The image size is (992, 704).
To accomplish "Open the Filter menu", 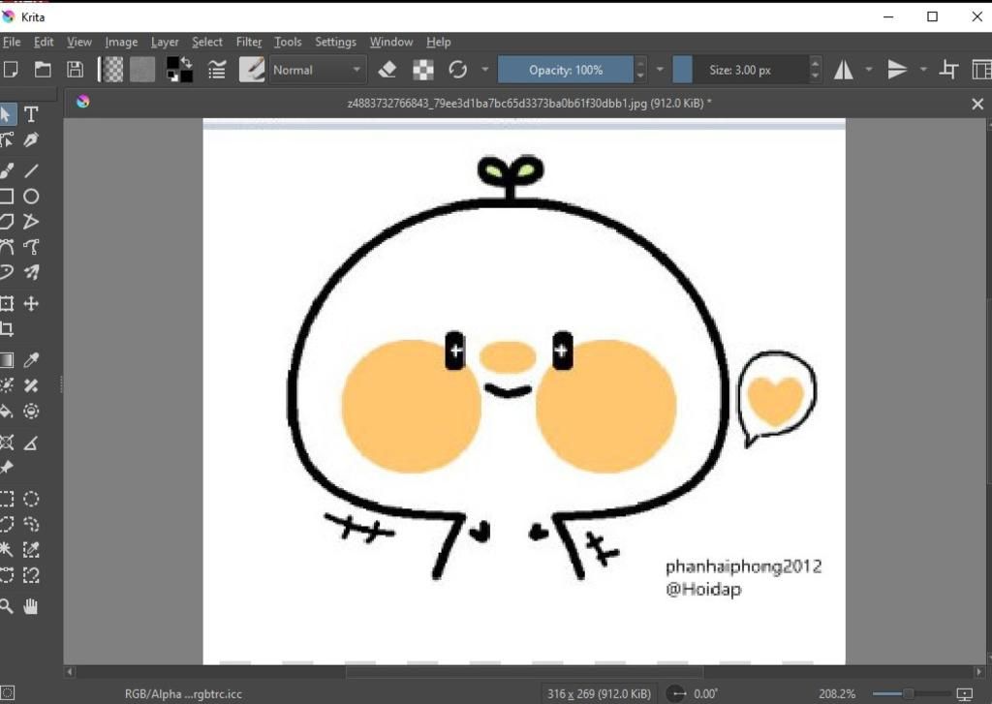I will coord(249,42).
